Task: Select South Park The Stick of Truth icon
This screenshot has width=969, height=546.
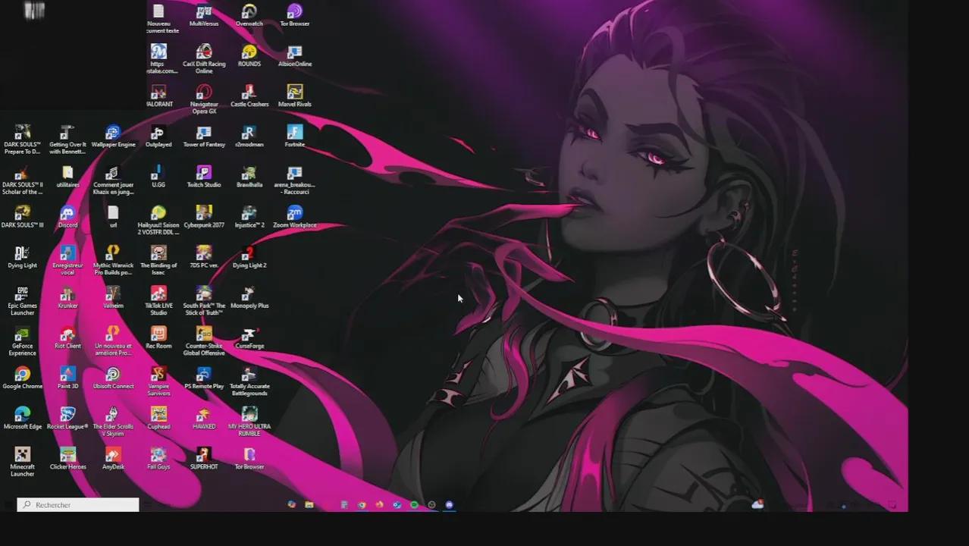Action: pos(204,300)
